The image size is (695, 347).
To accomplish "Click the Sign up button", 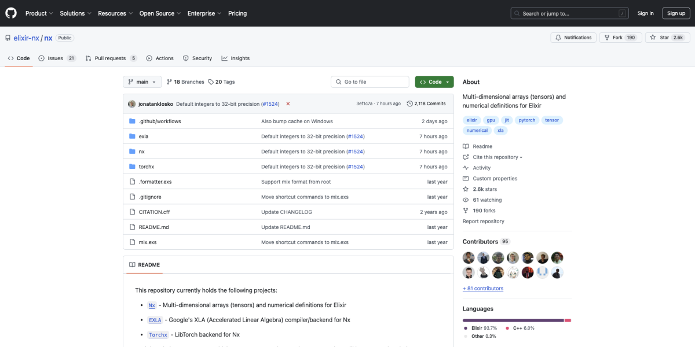I will (676, 13).
